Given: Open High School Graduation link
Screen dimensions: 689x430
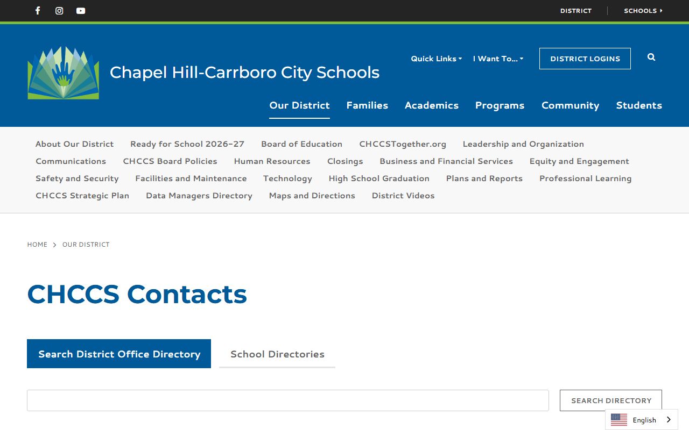Looking at the screenshot, I should 379,178.
